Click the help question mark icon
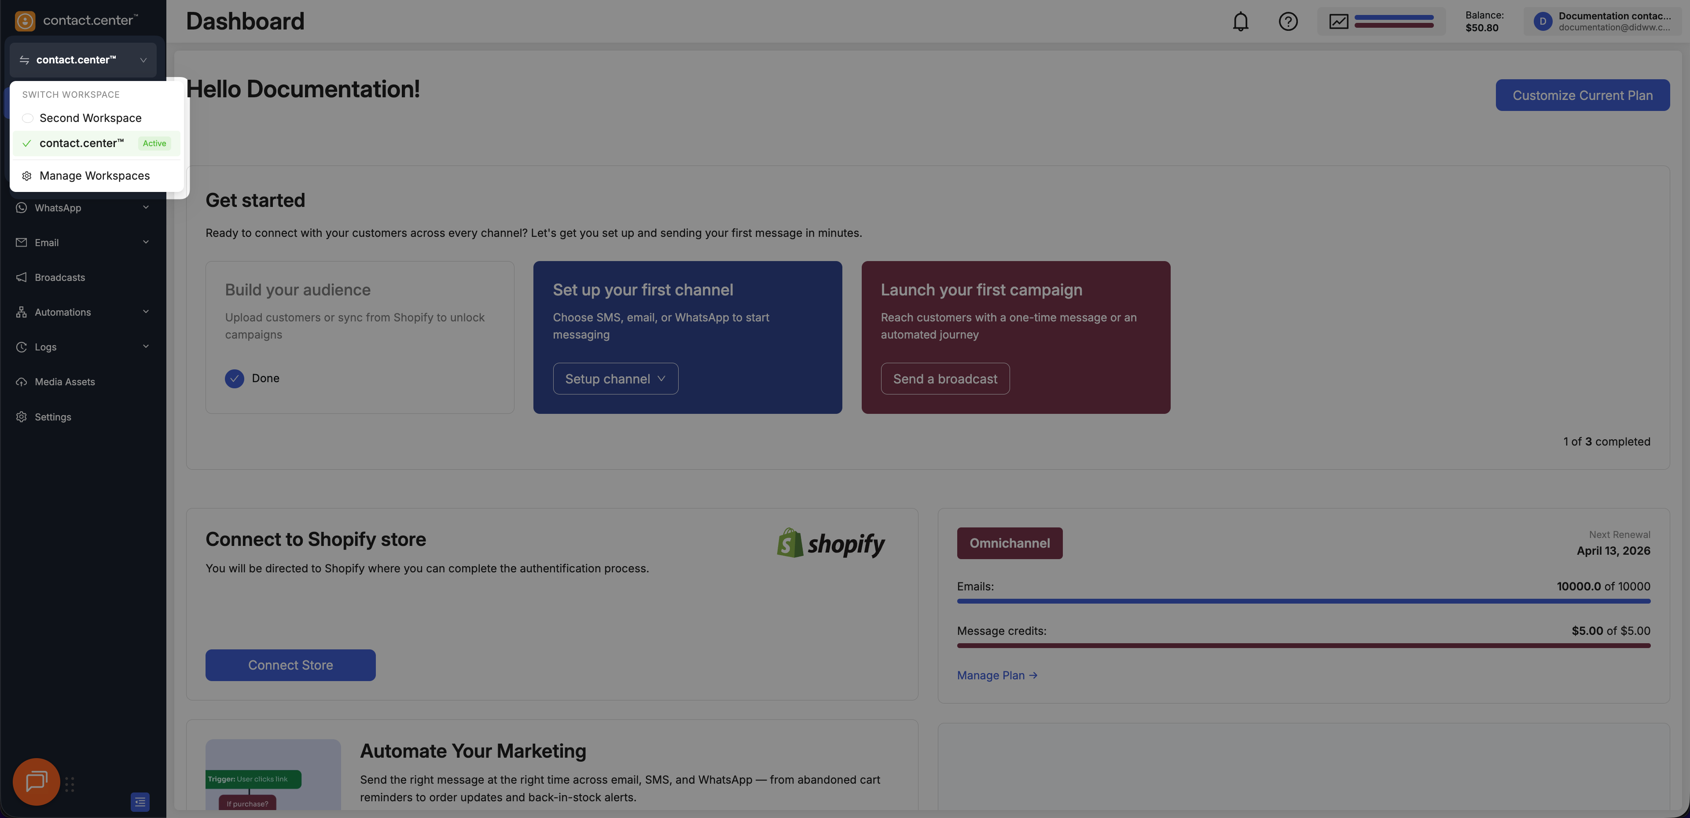The height and width of the screenshot is (818, 1690). [1288, 22]
